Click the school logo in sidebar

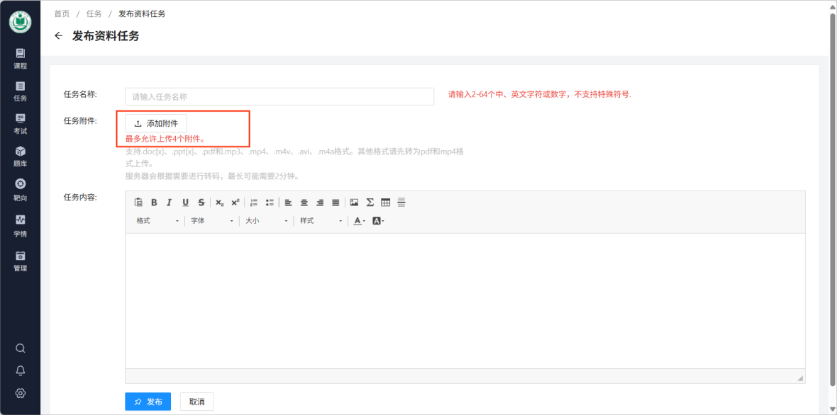click(21, 21)
